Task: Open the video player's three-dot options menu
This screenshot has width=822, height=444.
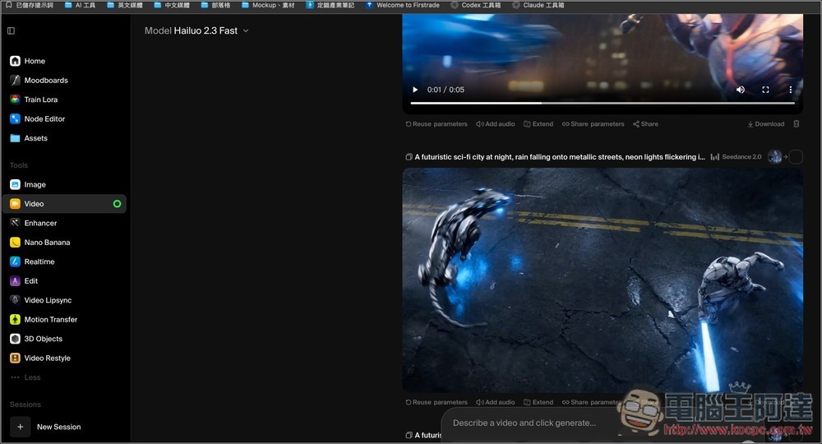Action: pos(791,90)
